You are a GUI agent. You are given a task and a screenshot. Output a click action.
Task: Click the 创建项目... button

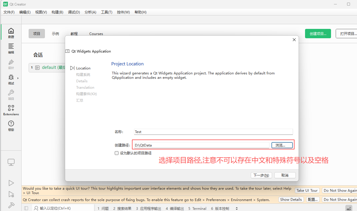pyautogui.click(x=318, y=34)
